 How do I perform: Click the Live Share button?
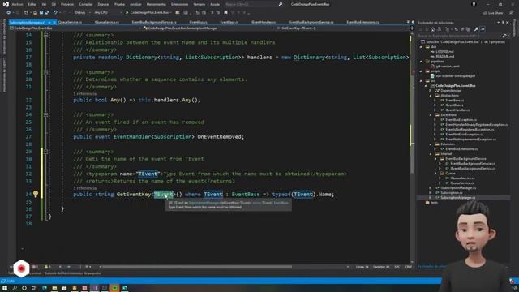click(x=492, y=13)
